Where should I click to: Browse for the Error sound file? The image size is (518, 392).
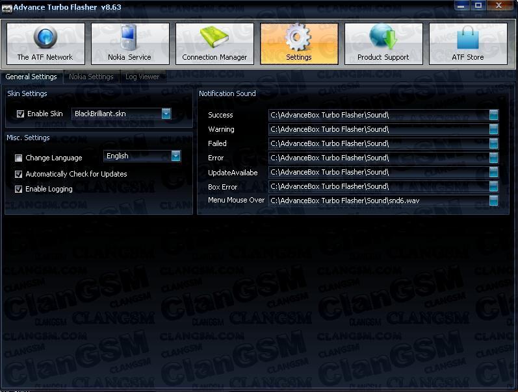click(x=493, y=158)
